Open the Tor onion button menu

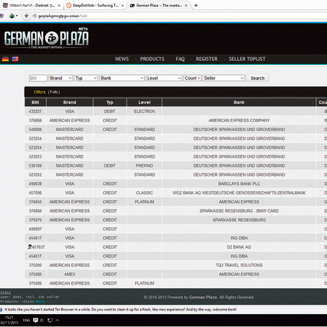(13, 16)
